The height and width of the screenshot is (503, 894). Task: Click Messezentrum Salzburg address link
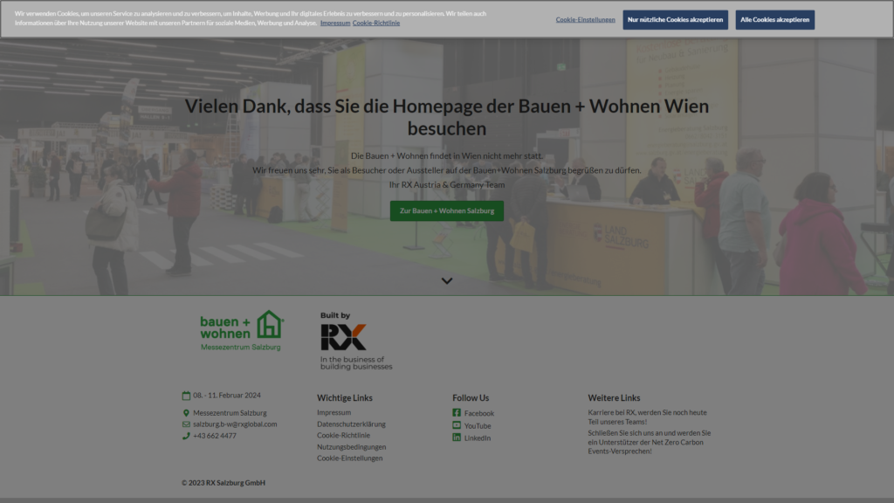point(230,413)
